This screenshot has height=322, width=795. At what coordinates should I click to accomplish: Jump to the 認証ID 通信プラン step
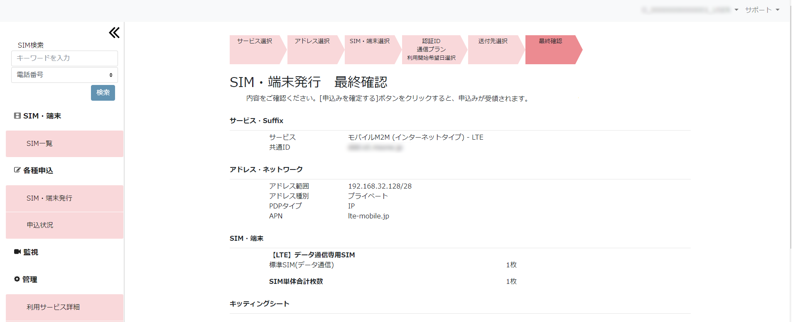431,49
